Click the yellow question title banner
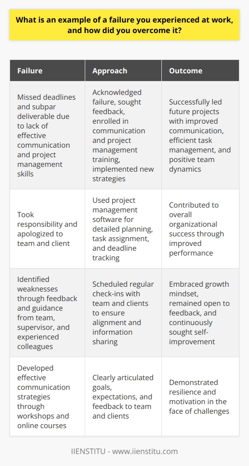 (x=124, y=23)
